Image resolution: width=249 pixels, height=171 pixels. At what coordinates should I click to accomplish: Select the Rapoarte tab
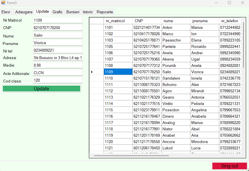[x=104, y=12]
